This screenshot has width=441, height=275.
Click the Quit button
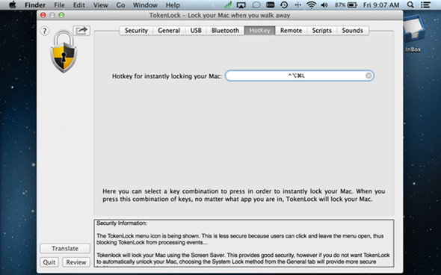(49, 262)
